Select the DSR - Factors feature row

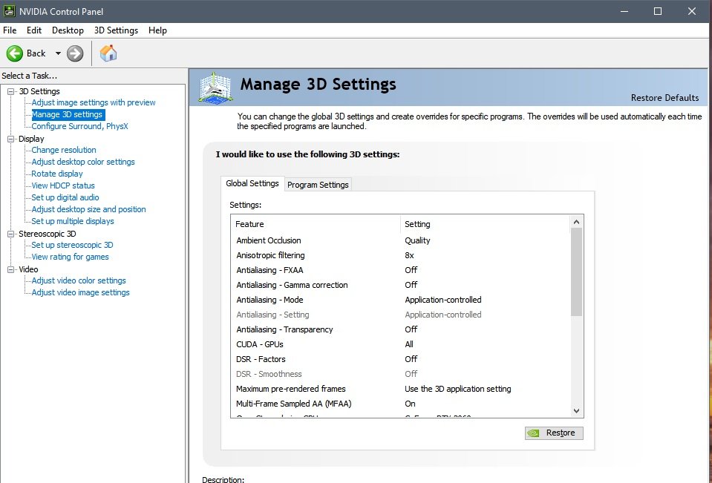coord(400,359)
